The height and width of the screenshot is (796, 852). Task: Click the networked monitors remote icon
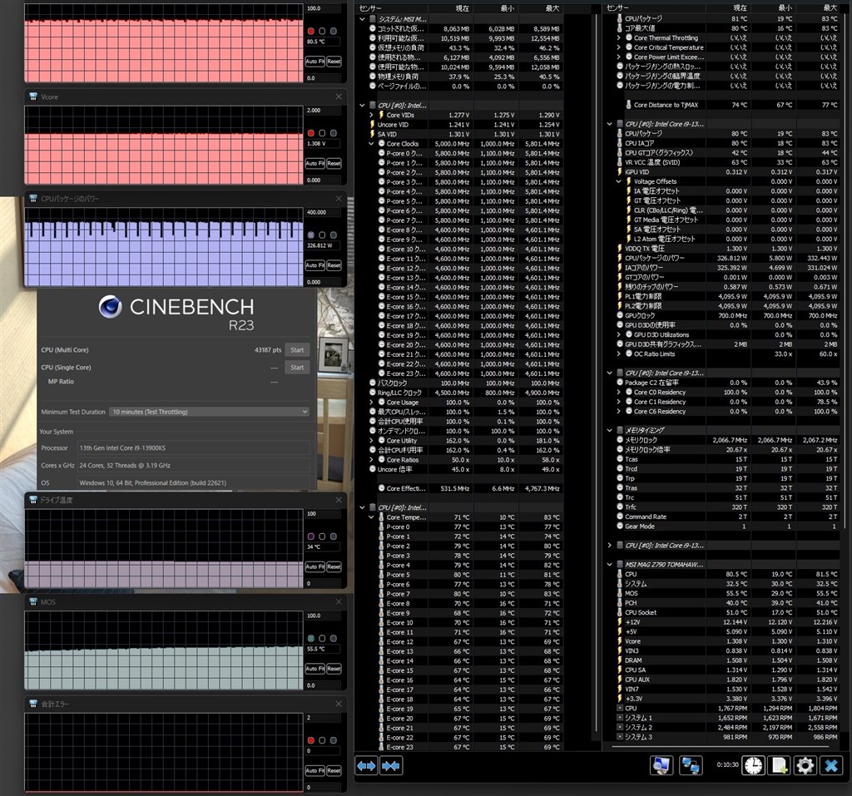(691, 765)
